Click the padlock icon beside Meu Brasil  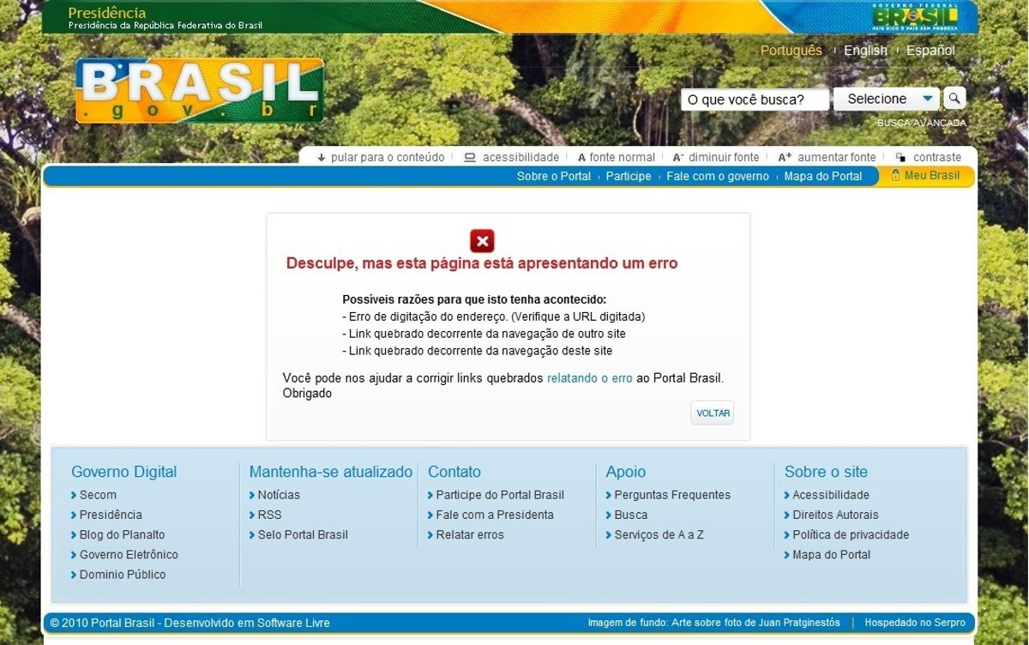(895, 175)
